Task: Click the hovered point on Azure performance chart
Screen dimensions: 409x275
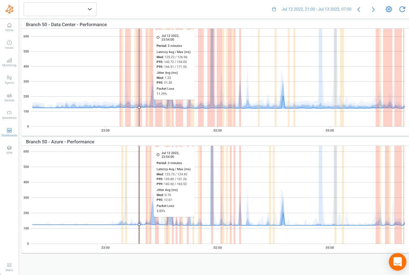Action: click(x=139, y=225)
